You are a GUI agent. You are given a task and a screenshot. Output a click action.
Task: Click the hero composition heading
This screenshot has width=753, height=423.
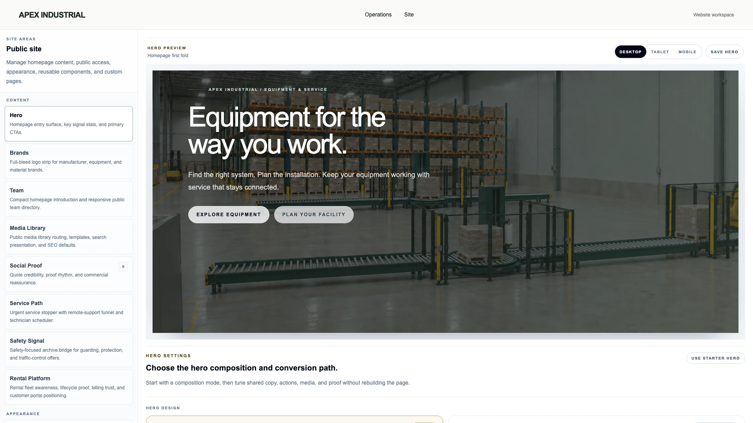click(x=242, y=368)
